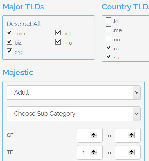Click arrow of the Adult dropdown

[137, 92]
